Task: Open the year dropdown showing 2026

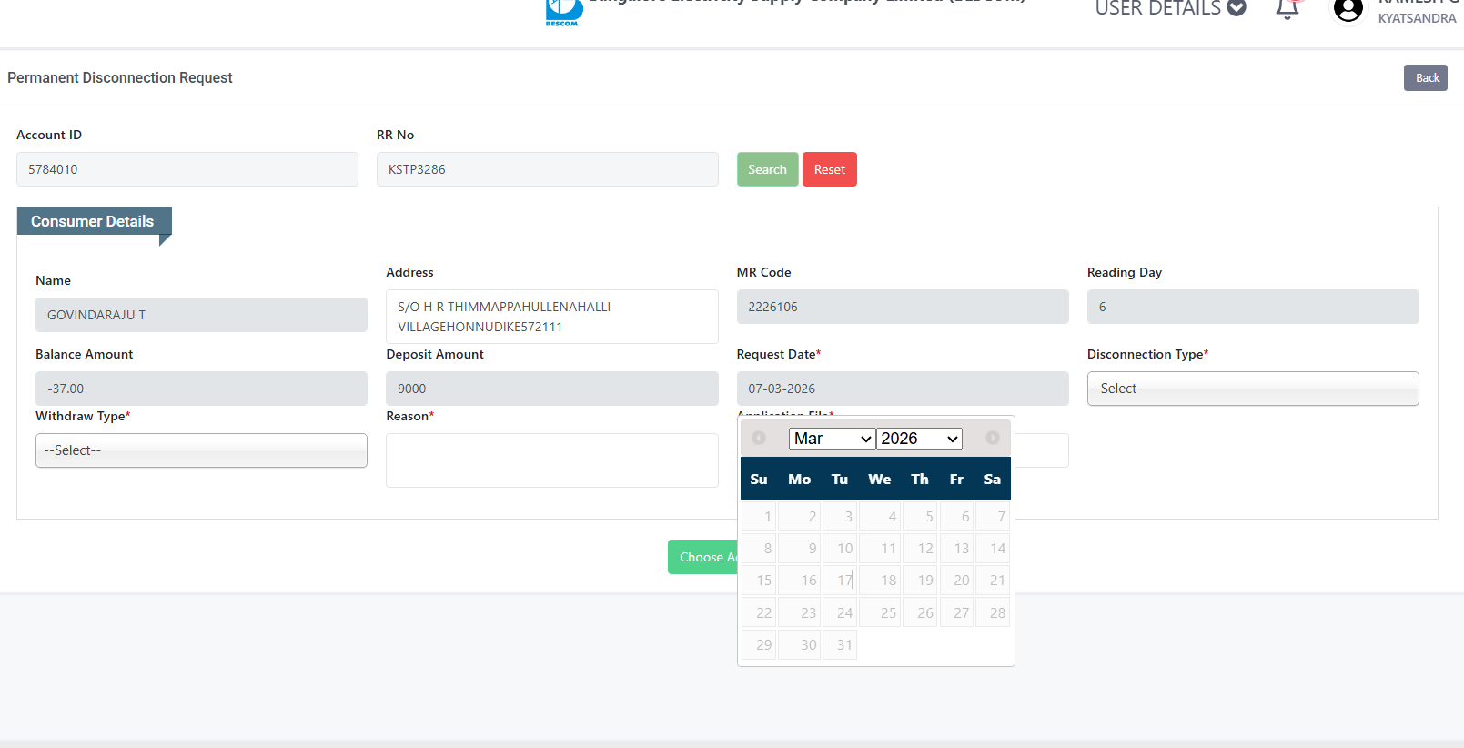Action: coord(919,439)
